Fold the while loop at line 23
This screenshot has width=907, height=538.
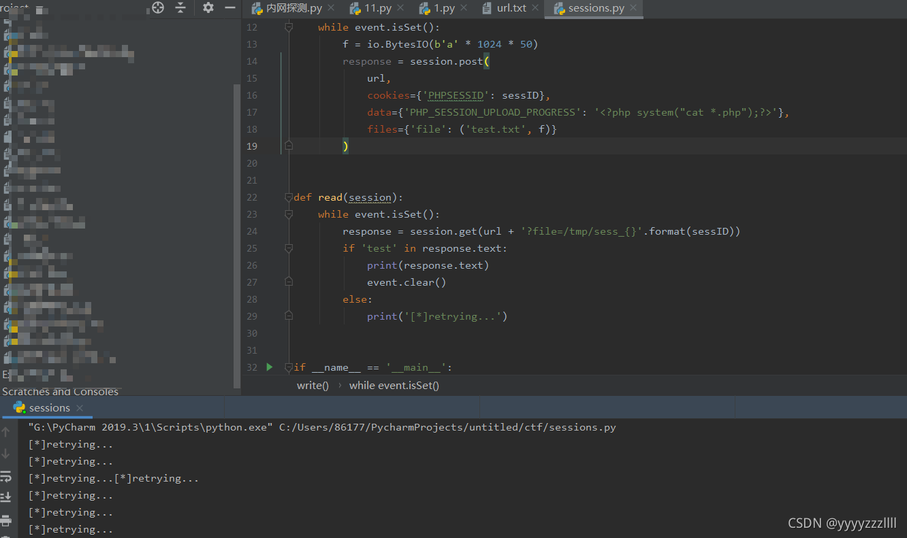click(289, 214)
